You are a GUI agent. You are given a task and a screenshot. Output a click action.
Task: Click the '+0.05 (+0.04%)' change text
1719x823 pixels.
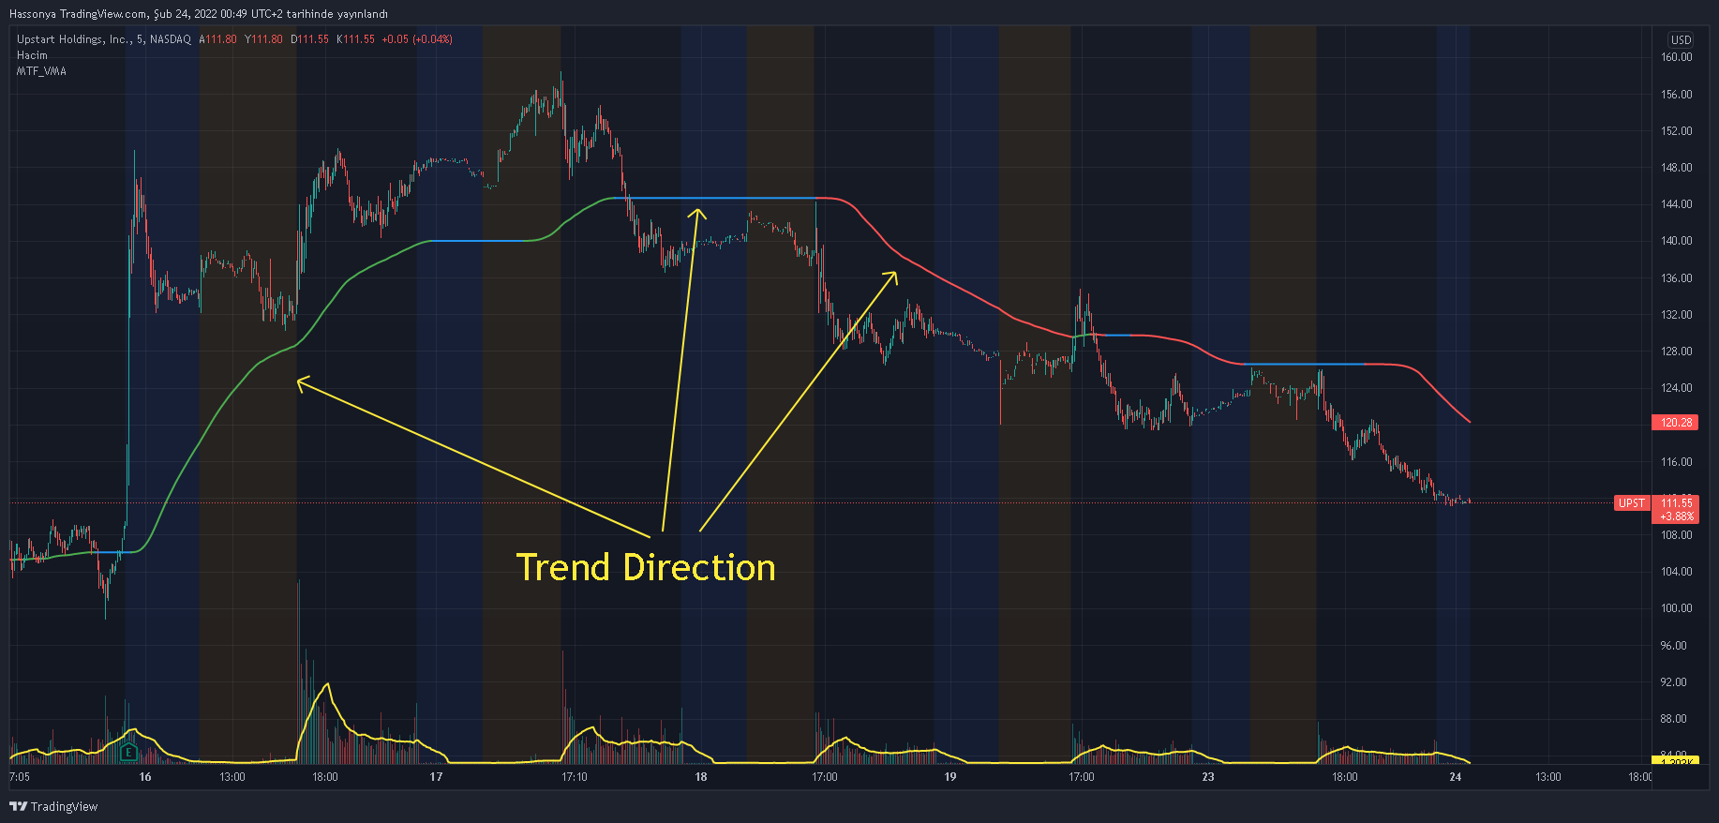pyautogui.click(x=417, y=39)
